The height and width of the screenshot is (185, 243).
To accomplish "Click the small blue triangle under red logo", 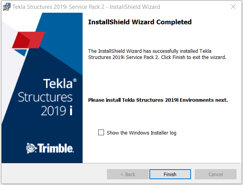I will (21, 52).
